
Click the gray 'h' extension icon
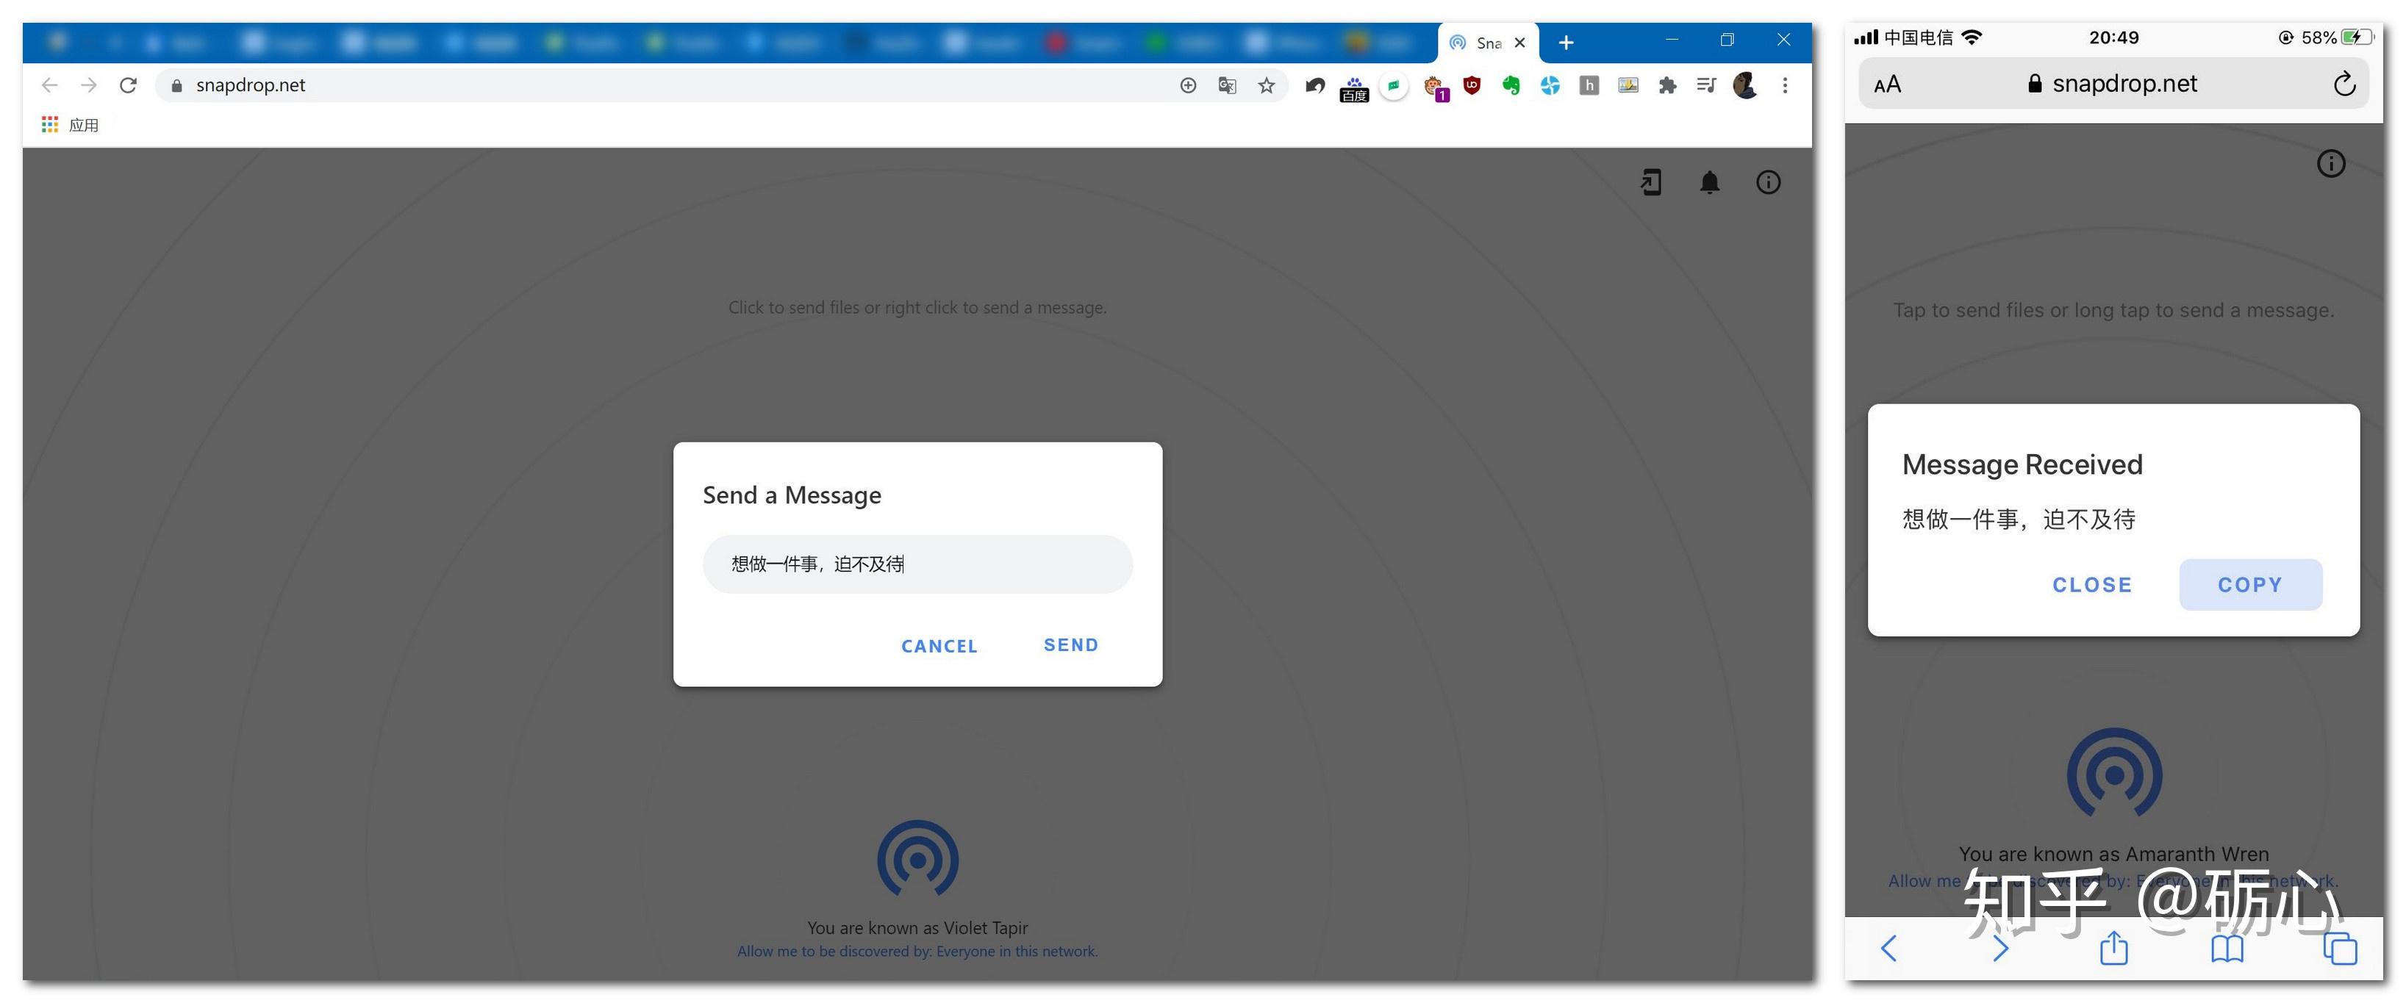pos(1590,86)
